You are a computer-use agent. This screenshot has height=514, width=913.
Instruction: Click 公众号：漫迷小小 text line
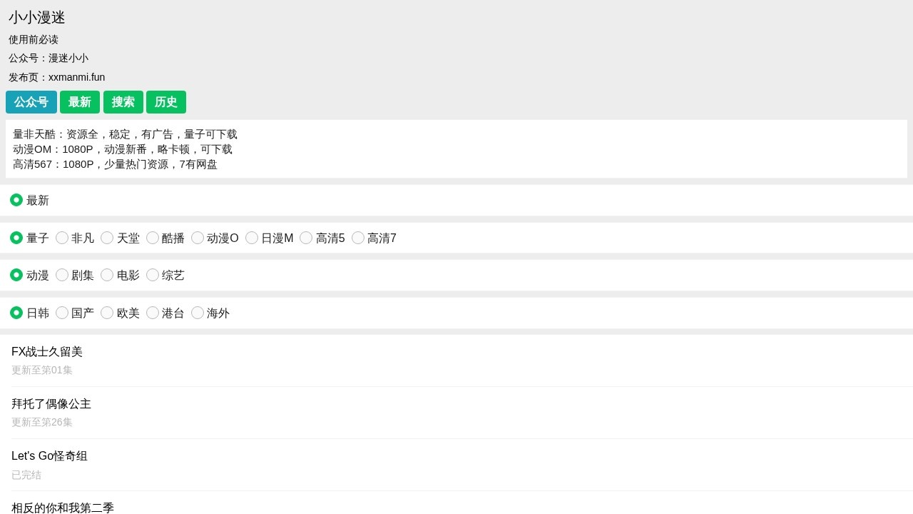pyautogui.click(x=49, y=58)
